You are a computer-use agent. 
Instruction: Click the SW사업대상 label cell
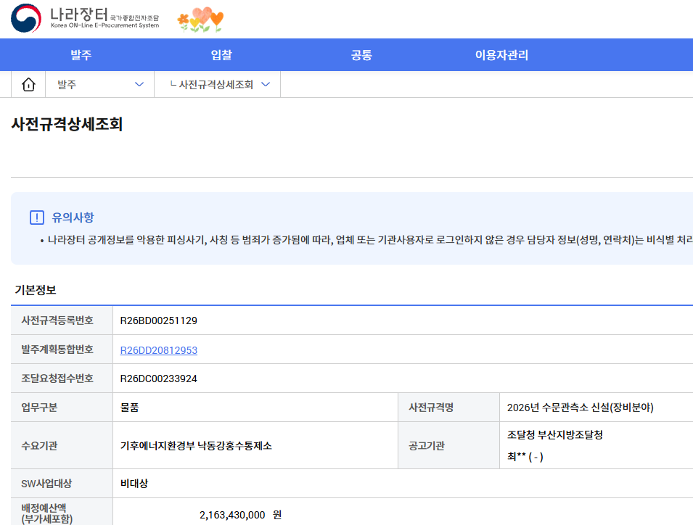click(62, 484)
